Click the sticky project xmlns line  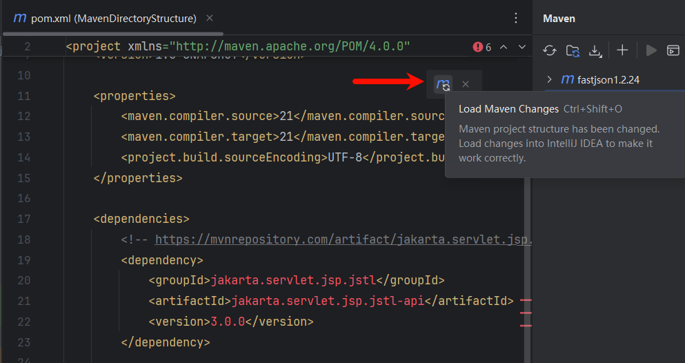pyautogui.click(x=238, y=46)
